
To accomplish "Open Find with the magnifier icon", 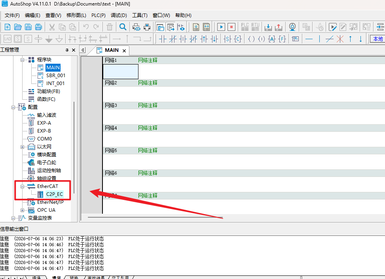I will [x=123, y=27].
